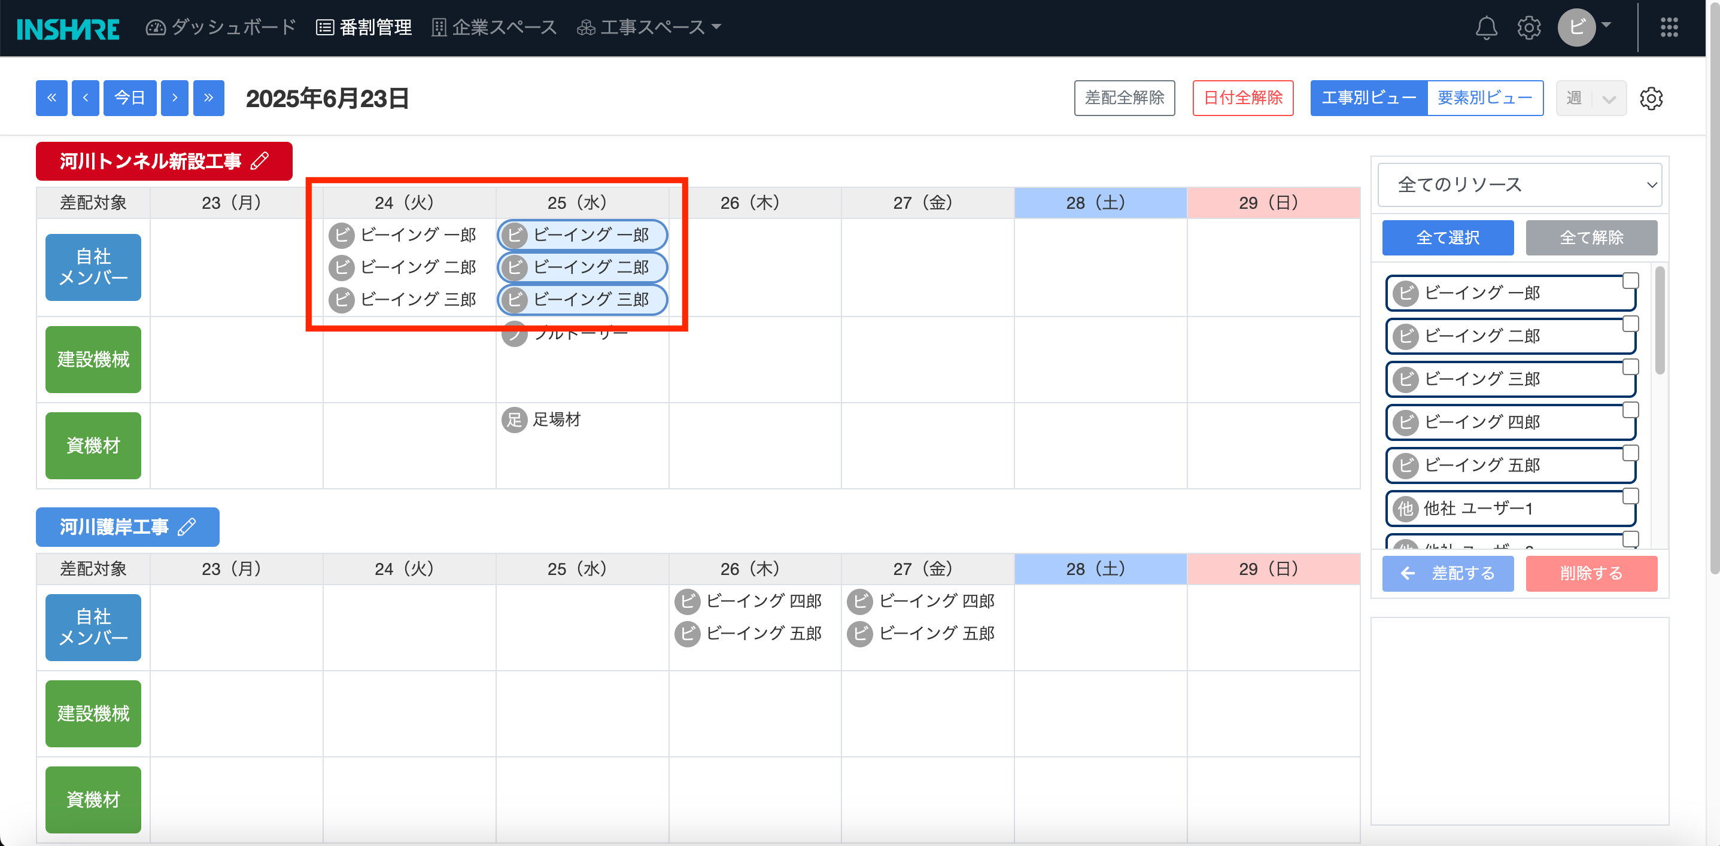Click the 全て解除 button
The height and width of the screenshot is (846, 1720).
click(x=1591, y=238)
